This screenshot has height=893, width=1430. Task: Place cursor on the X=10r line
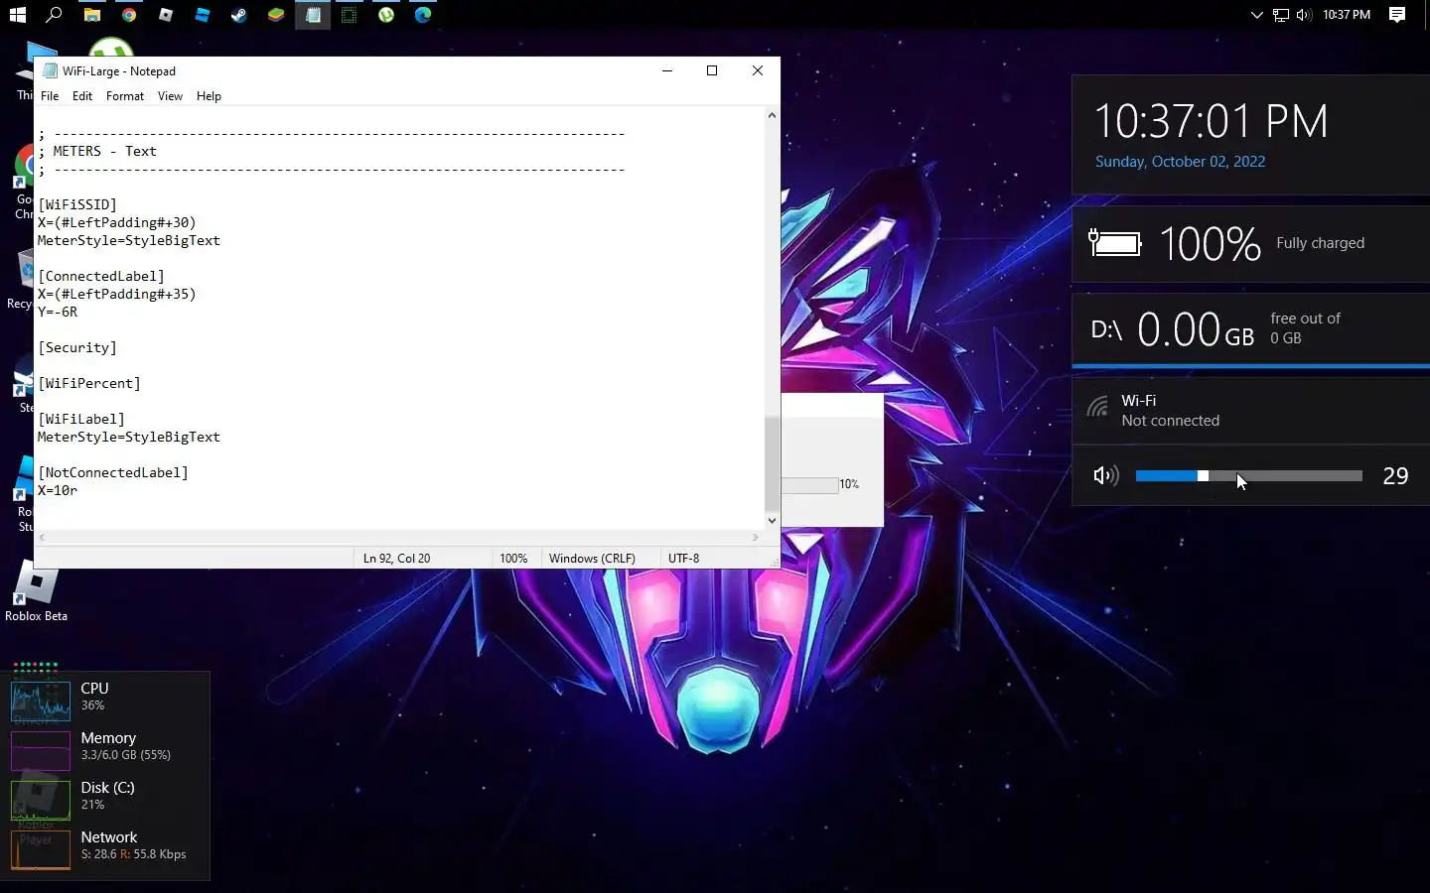[58, 490]
